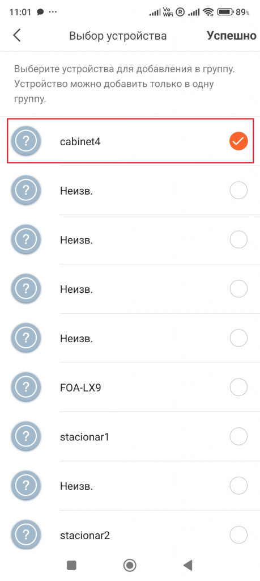
Task: Tap the stacionar1 device question-mark icon
Action: [x=26, y=437]
